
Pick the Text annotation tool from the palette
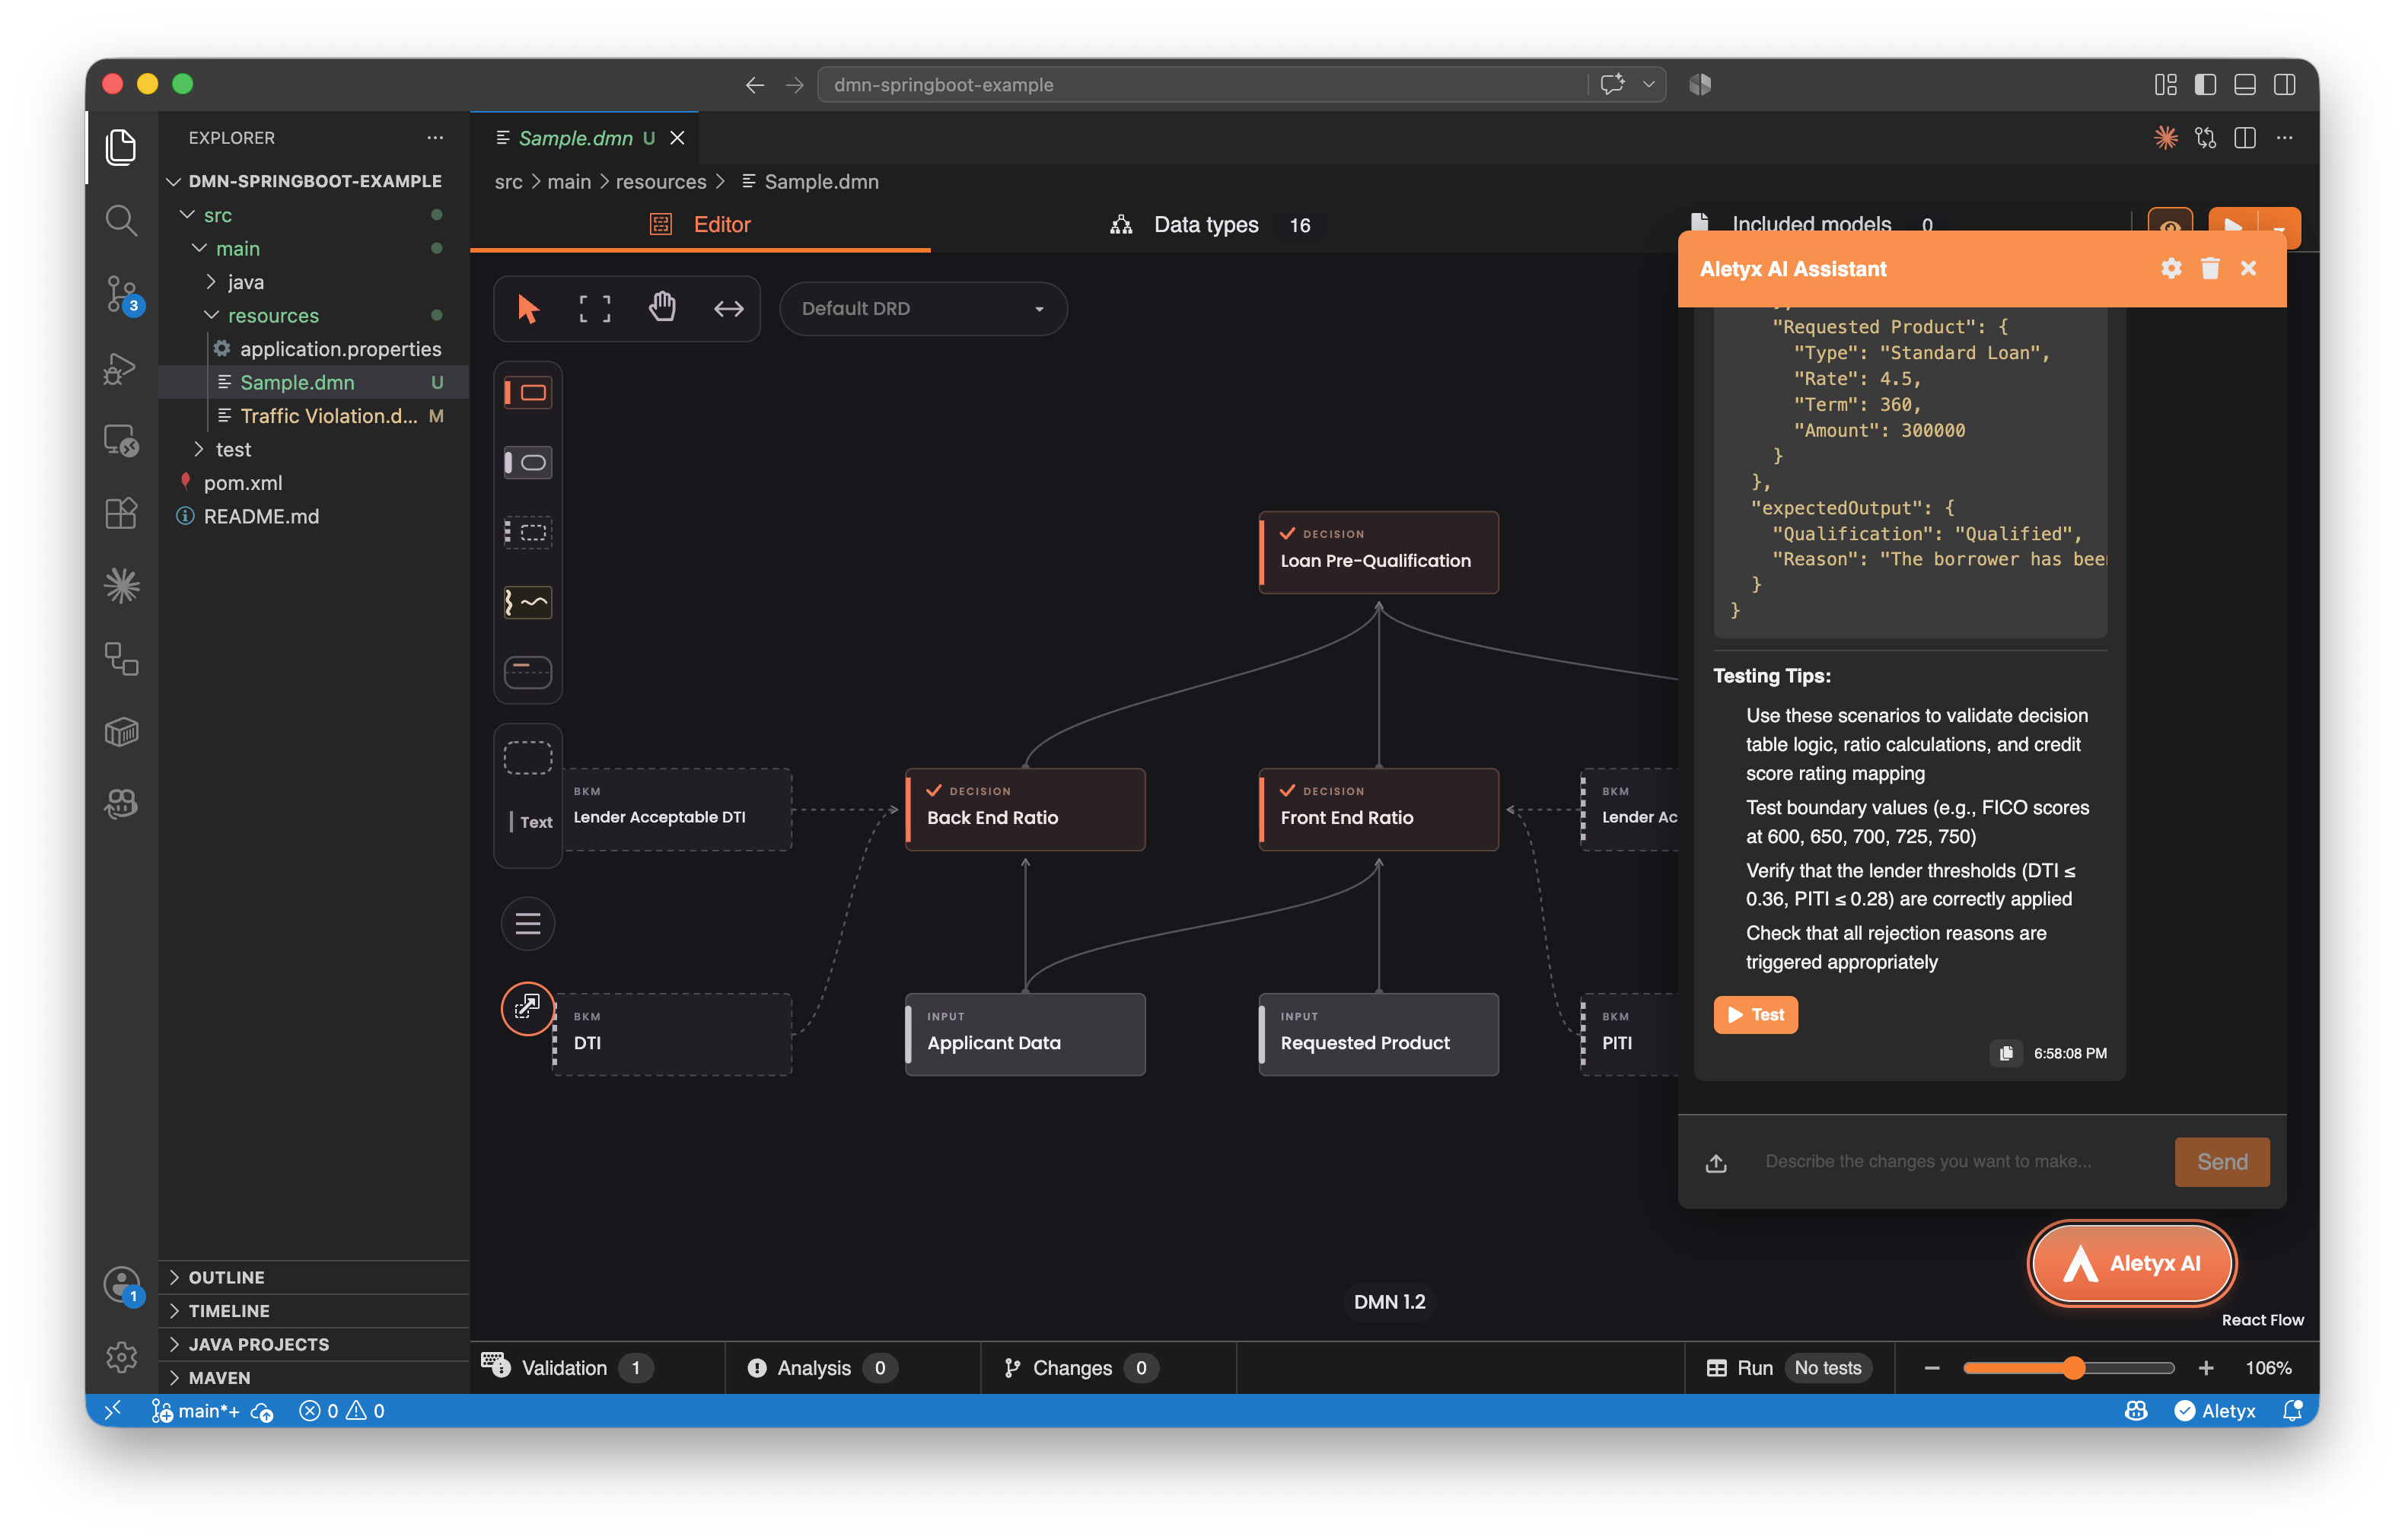click(530, 822)
